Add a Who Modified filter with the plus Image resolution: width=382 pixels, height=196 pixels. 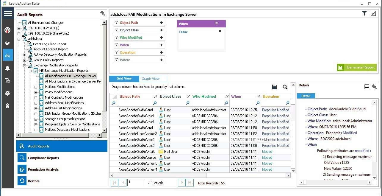click(x=162, y=38)
